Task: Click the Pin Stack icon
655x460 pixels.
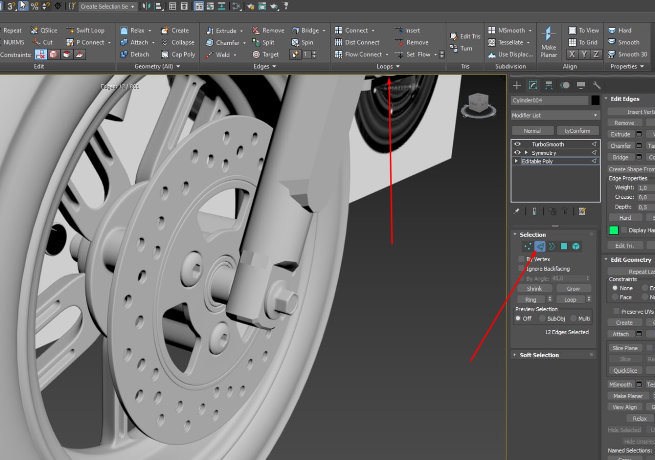Action: (x=516, y=211)
